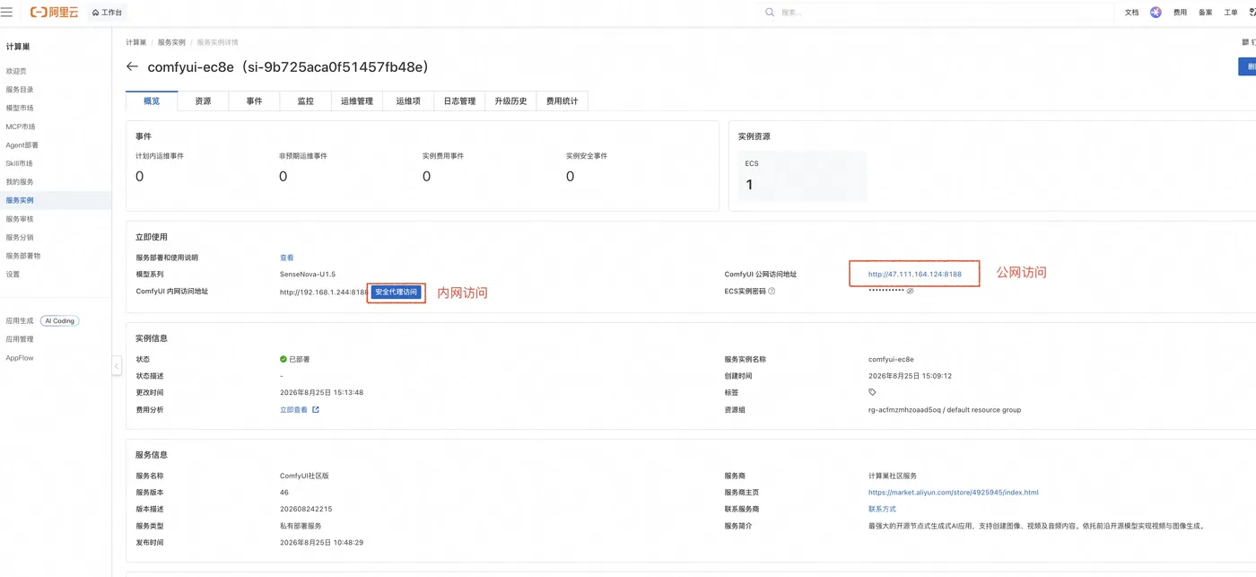Open the public link http://47.111.164.124:8188
This screenshot has height=577, width=1256.
click(915, 274)
